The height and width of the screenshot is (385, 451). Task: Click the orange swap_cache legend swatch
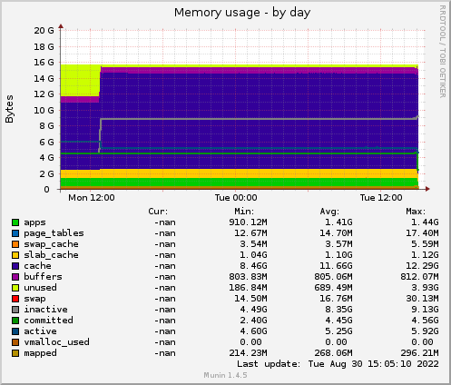(x=15, y=244)
